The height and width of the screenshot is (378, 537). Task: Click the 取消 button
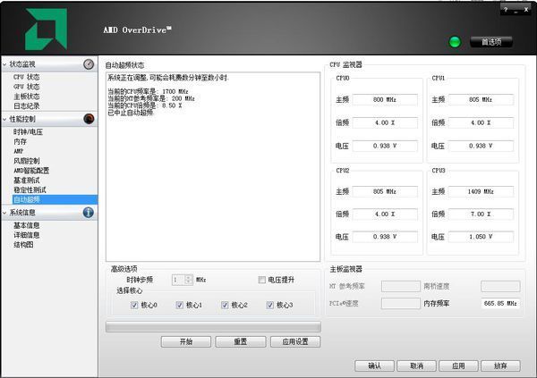click(416, 365)
